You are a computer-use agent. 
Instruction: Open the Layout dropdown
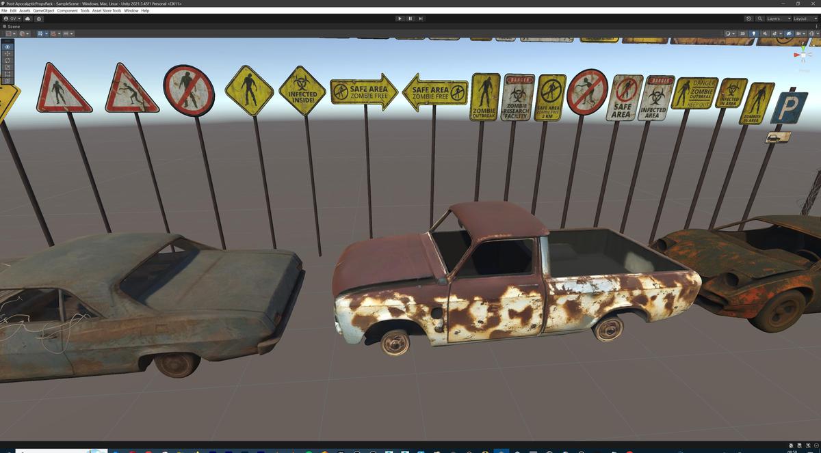click(x=805, y=18)
